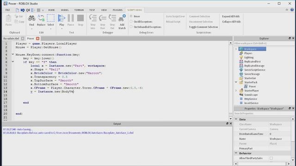Start the Play test
296x166 pixels.
tap(62, 18)
